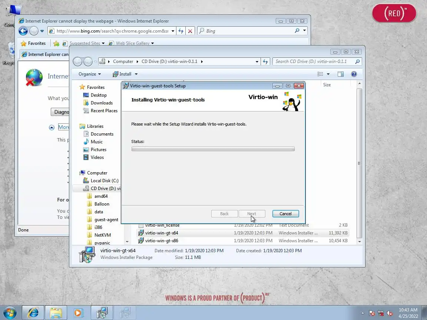The height and width of the screenshot is (320, 427).
Task: Click the Change your view icon
Action: click(x=320, y=74)
